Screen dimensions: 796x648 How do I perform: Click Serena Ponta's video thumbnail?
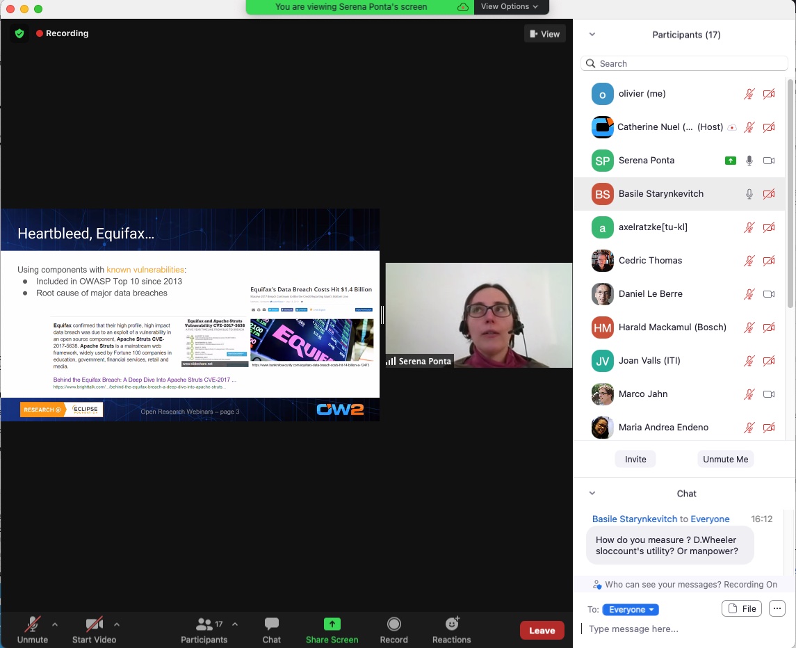click(x=479, y=315)
